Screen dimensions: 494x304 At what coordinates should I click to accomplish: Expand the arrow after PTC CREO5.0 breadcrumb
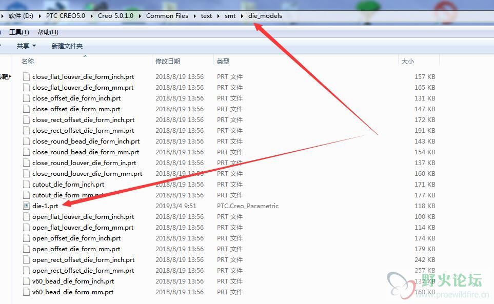pos(92,16)
